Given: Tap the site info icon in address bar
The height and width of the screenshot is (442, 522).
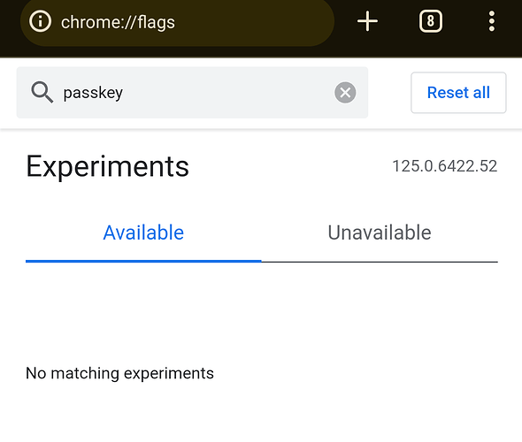Looking at the screenshot, I should (41, 21).
